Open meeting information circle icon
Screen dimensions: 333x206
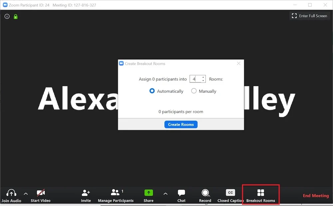(x=7, y=16)
